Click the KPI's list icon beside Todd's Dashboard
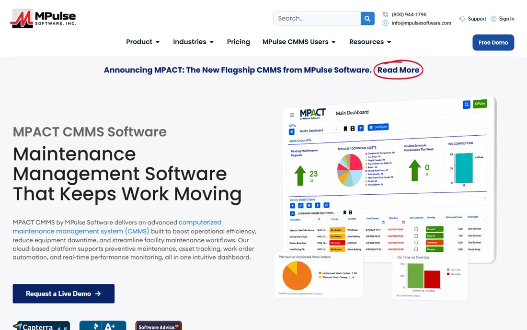527x330 pixels. (x=291, y=131)
